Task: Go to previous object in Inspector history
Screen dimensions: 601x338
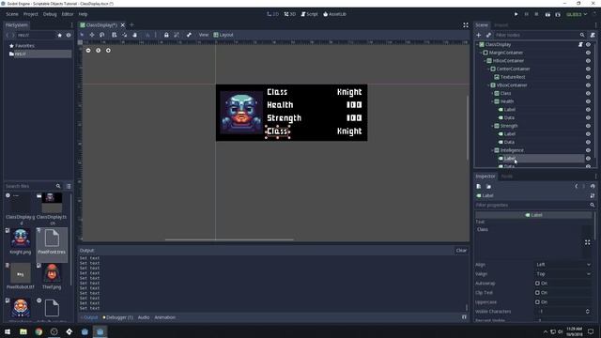Action: tap(576, 186)
